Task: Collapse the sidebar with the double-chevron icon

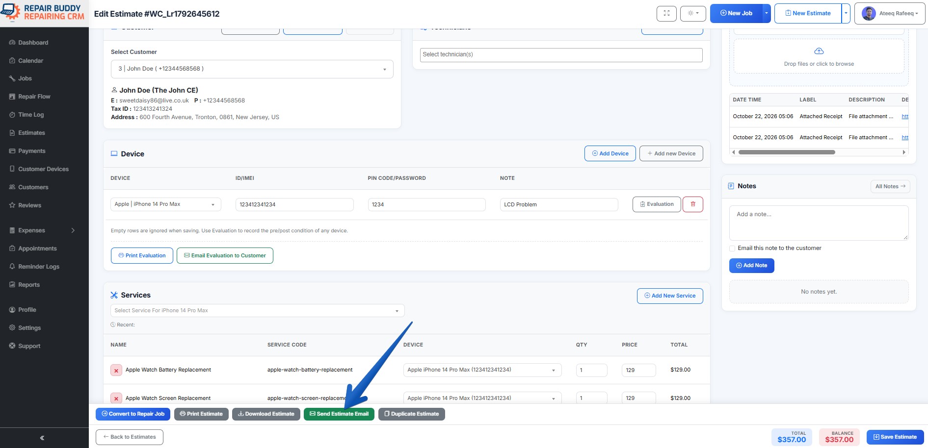Action: 42,438
